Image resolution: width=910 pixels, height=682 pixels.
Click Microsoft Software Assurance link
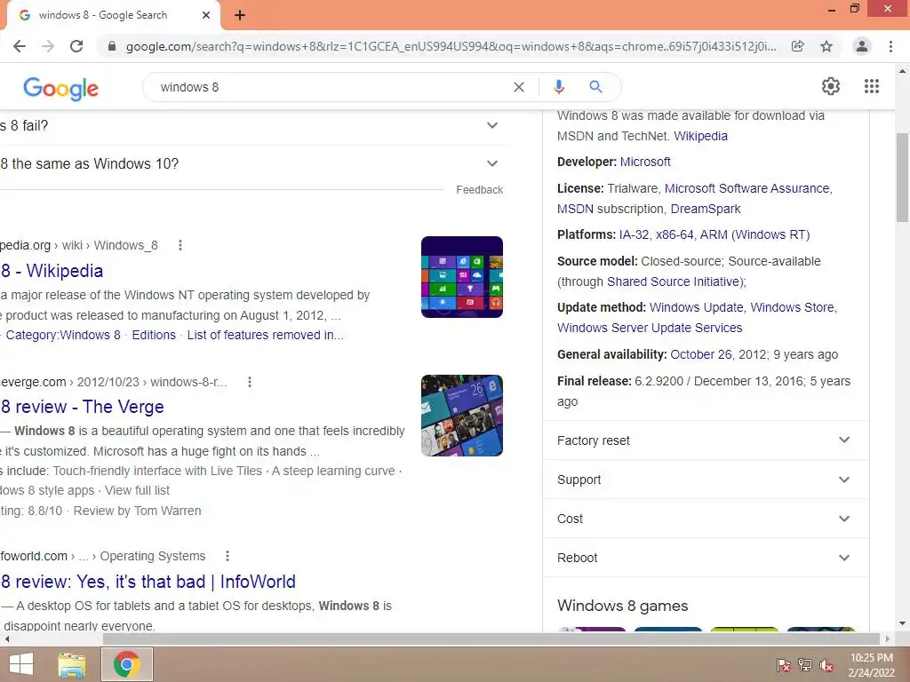pyautogui.click(x=746, y=188)
